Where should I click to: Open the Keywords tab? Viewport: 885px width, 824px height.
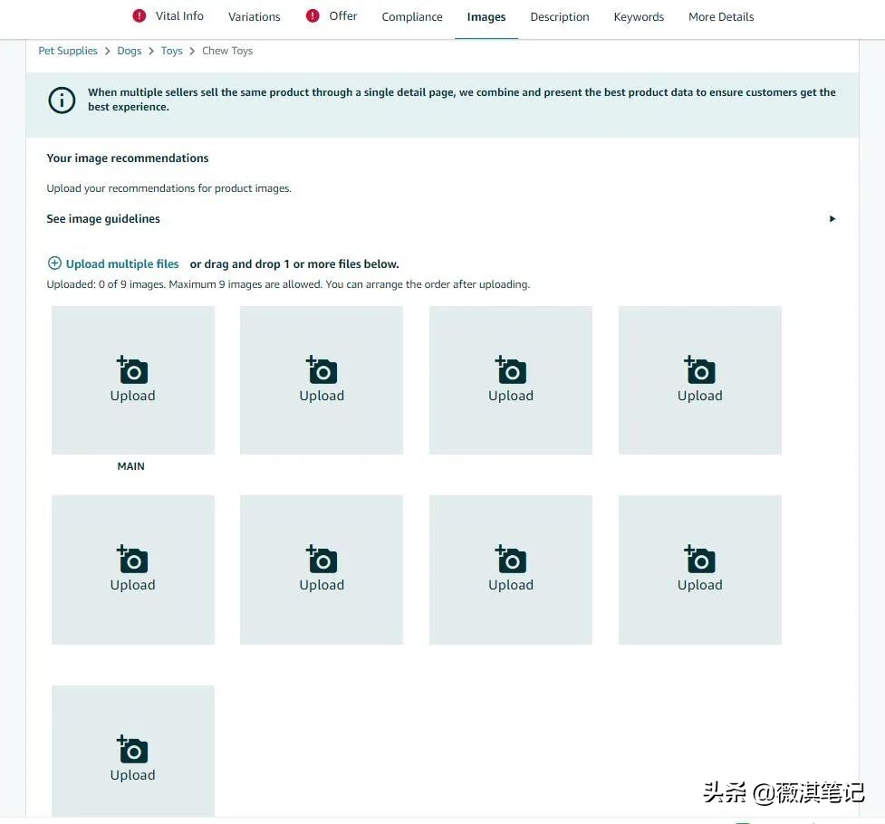tap(639, 16)
